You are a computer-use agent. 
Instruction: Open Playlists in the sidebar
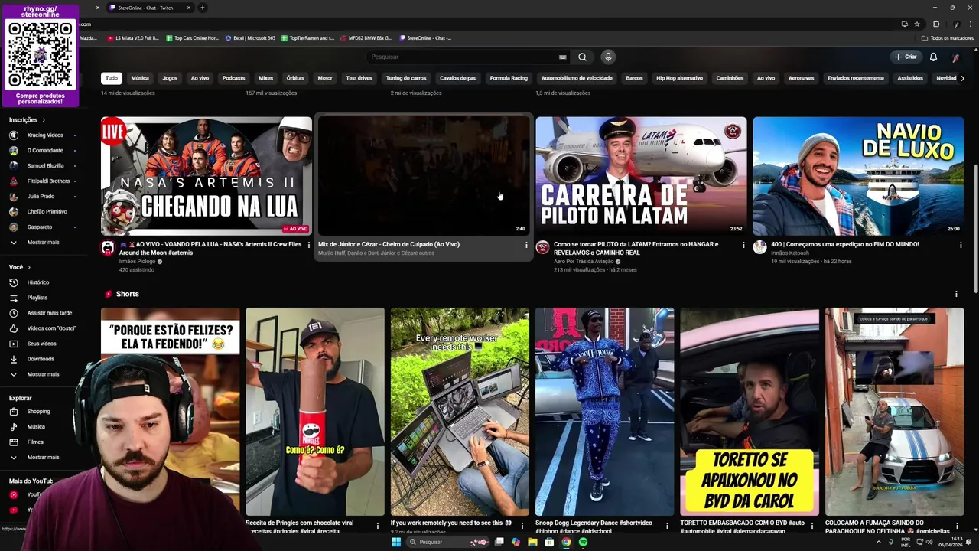37,298
